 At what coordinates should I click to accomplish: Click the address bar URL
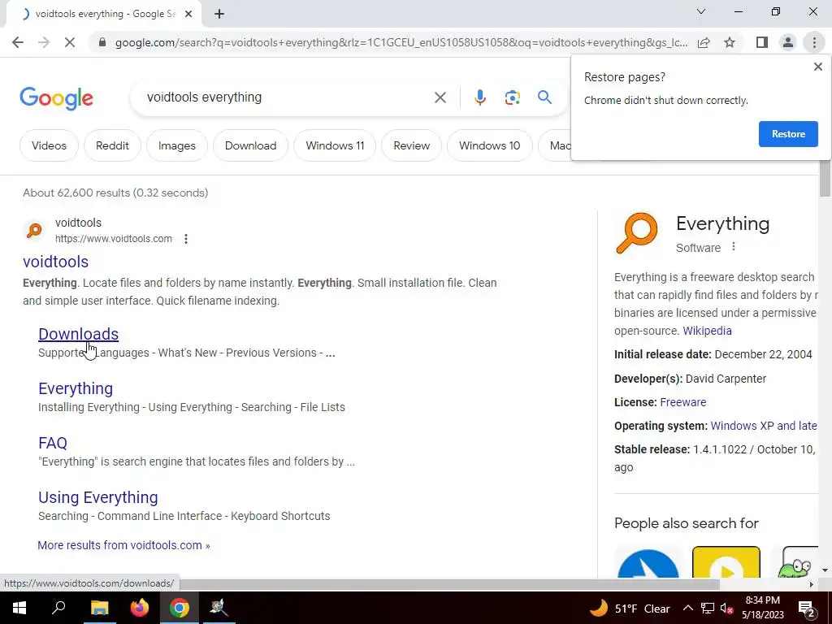(x=401, y=42)
